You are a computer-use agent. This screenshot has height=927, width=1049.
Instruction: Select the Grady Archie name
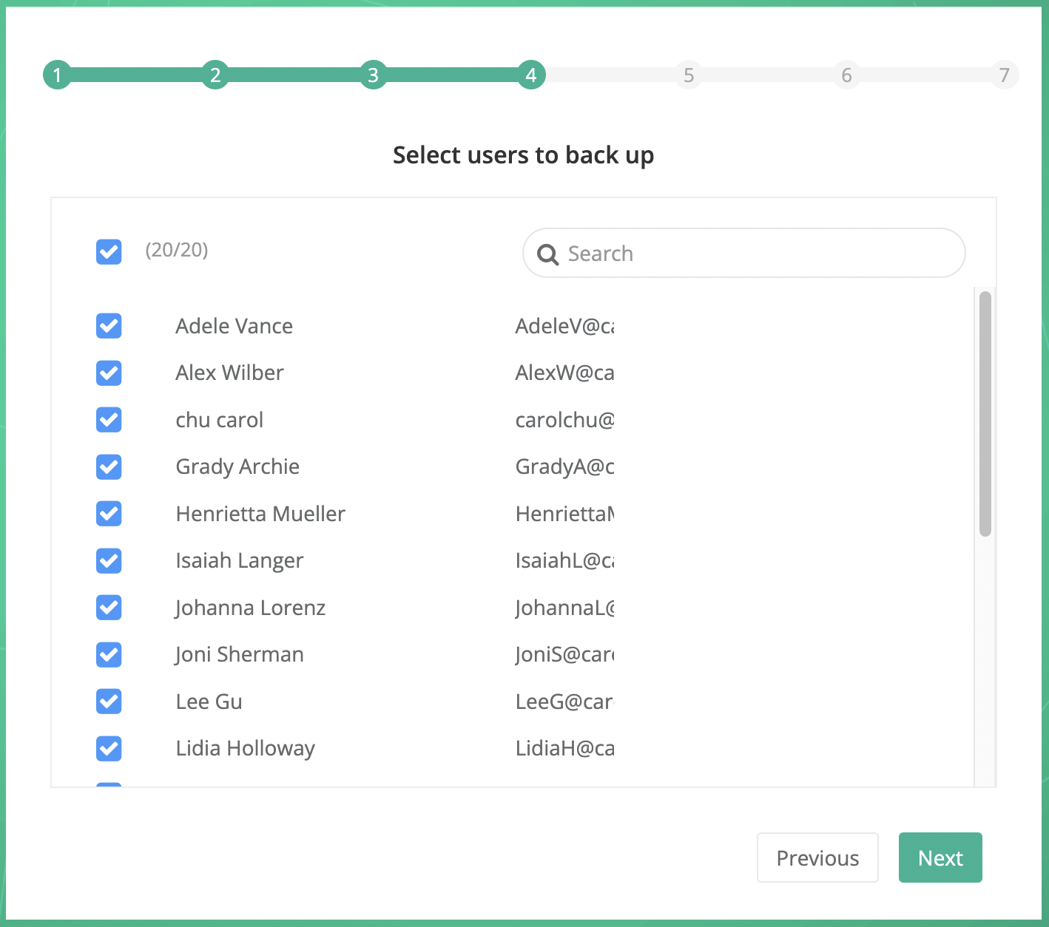pyautogui.click(x=237, y=466)
